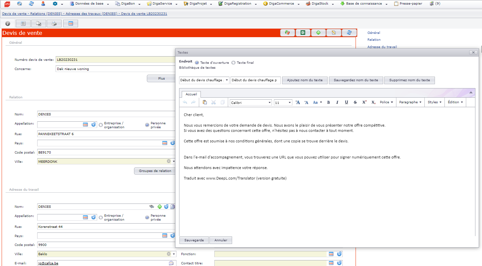Open the Édition dropdown
The width and height of the screenshot is (482, 266).
point(455,102)
